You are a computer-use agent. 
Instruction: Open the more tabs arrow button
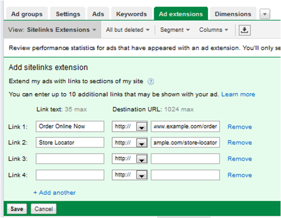(265, 14)
